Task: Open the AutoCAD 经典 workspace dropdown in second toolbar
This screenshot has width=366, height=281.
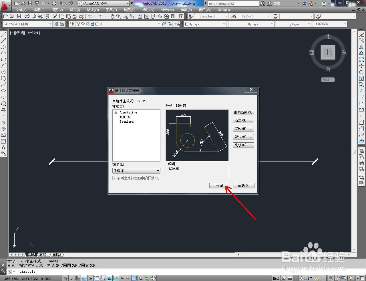Action: point(27,24)
